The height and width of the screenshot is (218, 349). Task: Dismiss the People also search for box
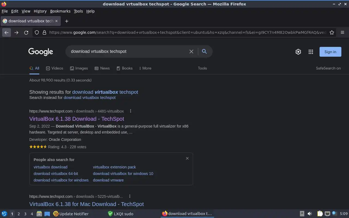(187, 158)
